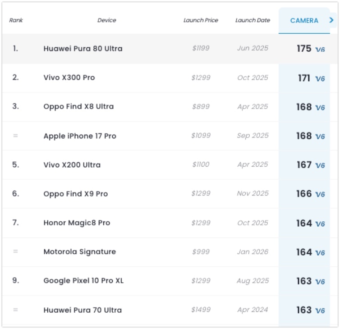Click the V6 badge on Vivo X200 Ultra row

click(320, 165)
